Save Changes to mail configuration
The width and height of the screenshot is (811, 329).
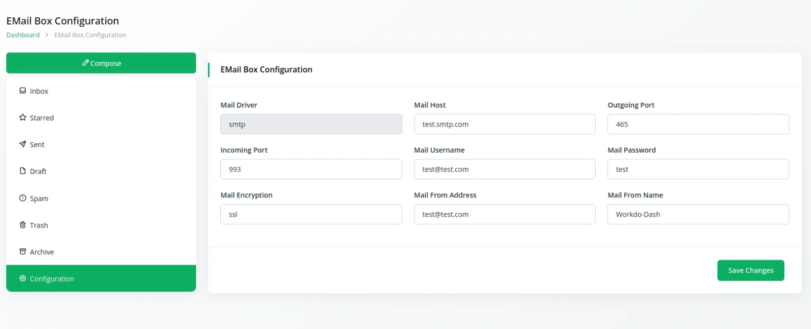point(751,270)
